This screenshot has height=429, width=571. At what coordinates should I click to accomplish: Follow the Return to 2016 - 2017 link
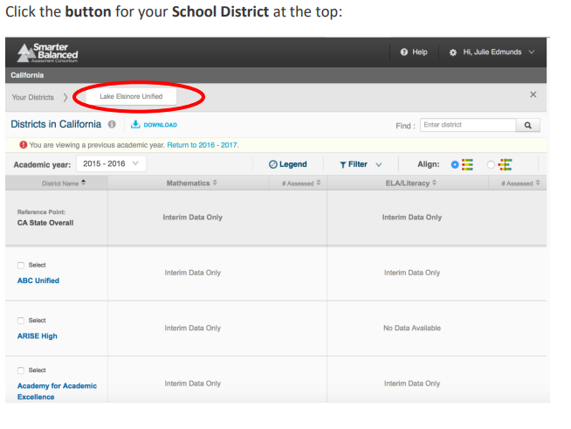(203, 145)
